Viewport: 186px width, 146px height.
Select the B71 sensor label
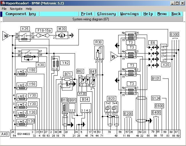coord(68,74)
